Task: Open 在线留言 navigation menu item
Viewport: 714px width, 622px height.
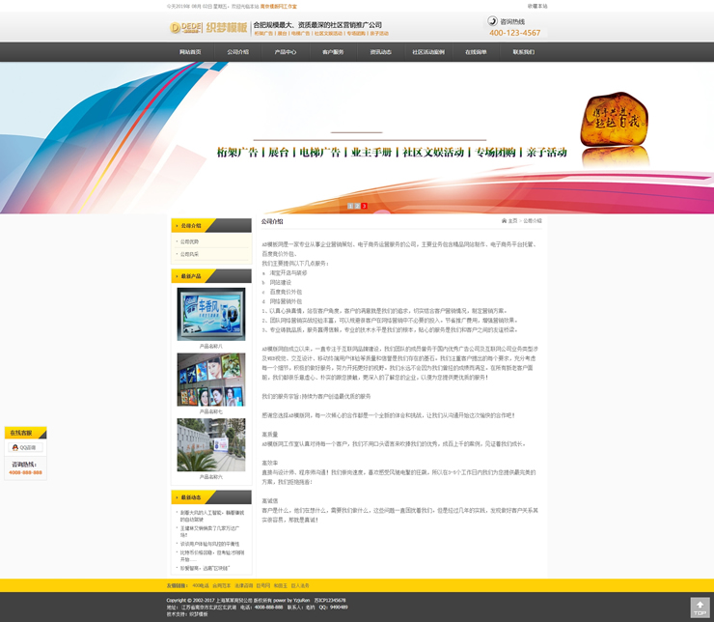Action: pyautogui.click(x=476, y=52)
